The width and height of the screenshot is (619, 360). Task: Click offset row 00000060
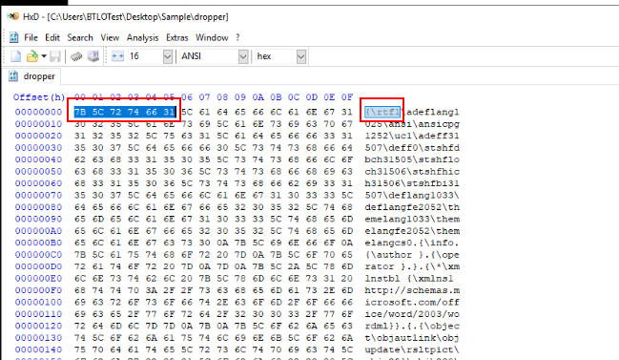[39, 183]
